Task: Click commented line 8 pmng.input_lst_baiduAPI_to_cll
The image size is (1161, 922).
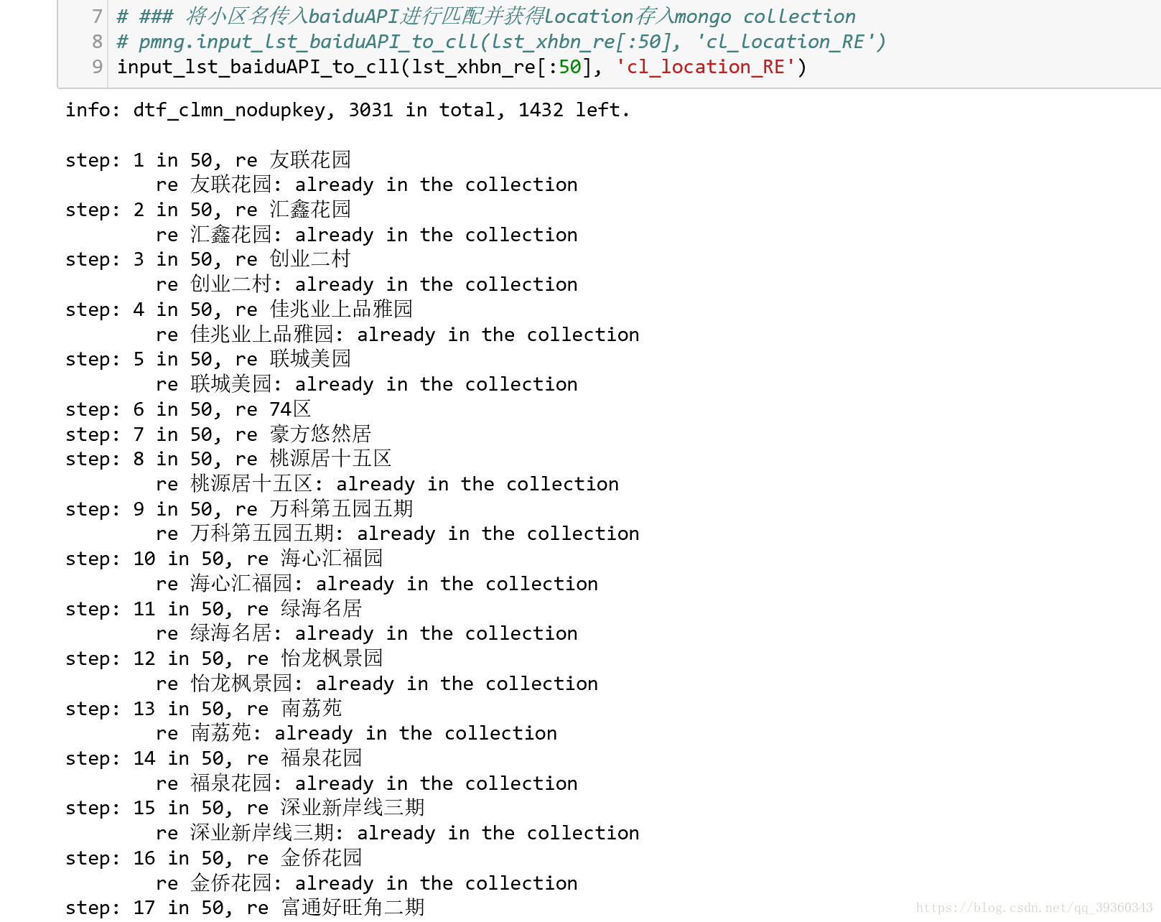Action: tap(501, 42)
